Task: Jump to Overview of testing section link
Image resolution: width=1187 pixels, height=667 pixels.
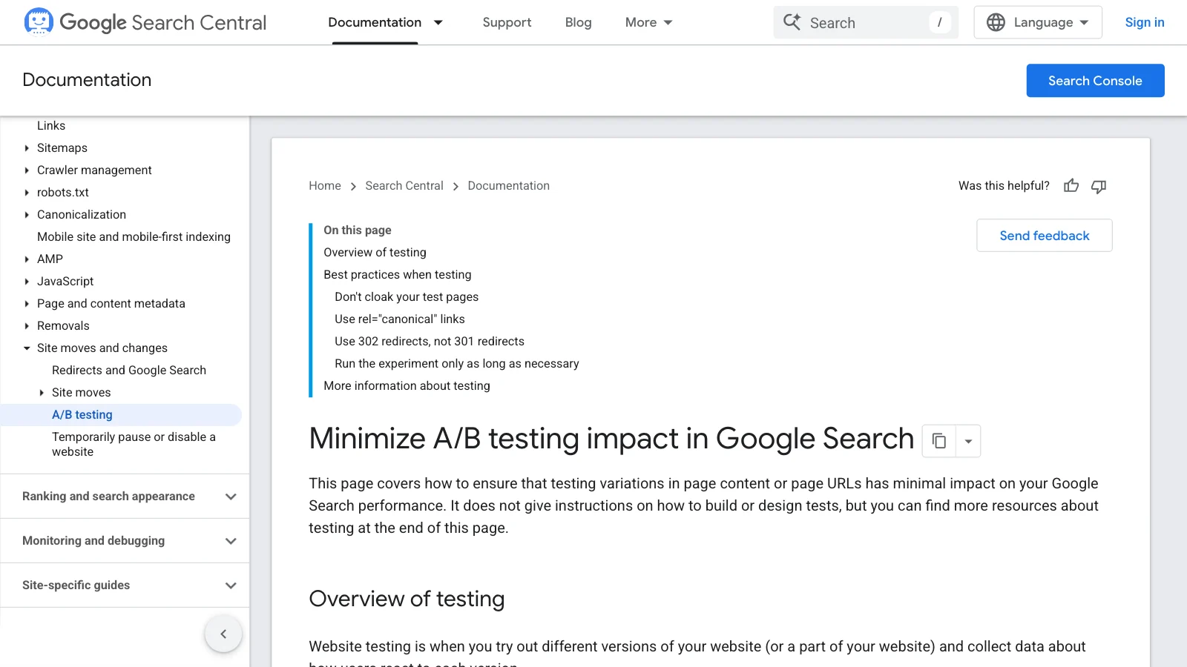Action: click(x=375, y=253)
